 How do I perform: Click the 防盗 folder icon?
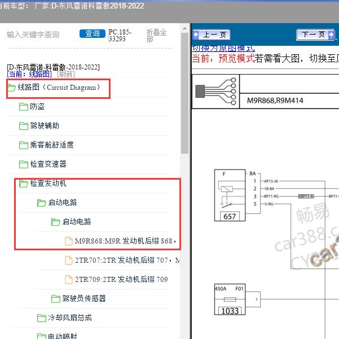[x=23, y=107]
